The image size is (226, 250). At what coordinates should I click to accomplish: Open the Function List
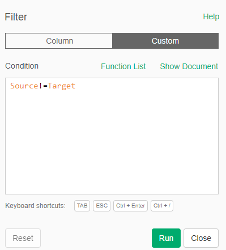[123, 66]
